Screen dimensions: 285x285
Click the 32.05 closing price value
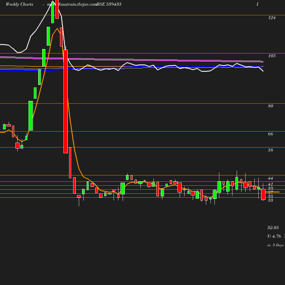(273, 227)
